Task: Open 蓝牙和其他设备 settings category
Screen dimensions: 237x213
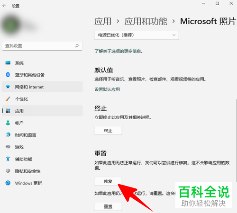Action: click(42, 75)
